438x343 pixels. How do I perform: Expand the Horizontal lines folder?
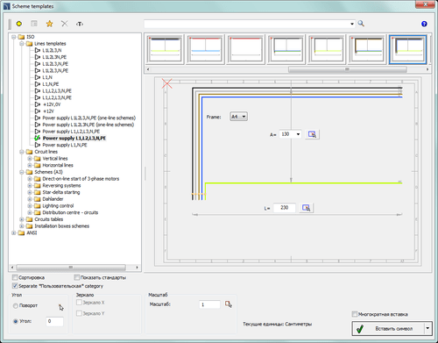point(30,165)
